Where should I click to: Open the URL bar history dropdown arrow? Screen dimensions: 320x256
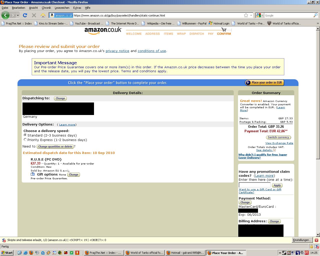tap(251, 15)
